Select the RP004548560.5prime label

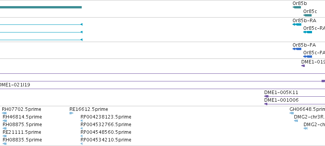point(106,132)
